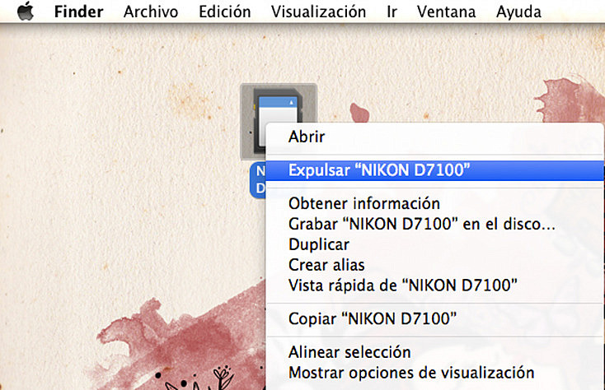Choose Grabar "NIKON D7100" en el disco
This screenshot has height=390, width=605.
(435, 224)
